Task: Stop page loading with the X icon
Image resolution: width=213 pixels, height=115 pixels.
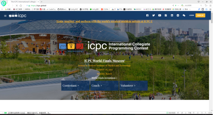Action: click(x=17, y=6)
